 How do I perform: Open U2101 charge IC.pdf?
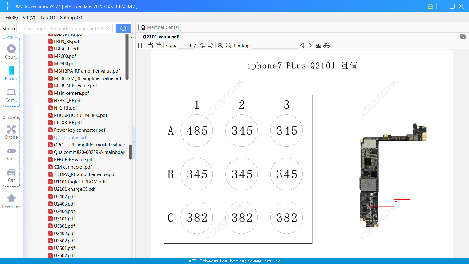pos(75,189)
